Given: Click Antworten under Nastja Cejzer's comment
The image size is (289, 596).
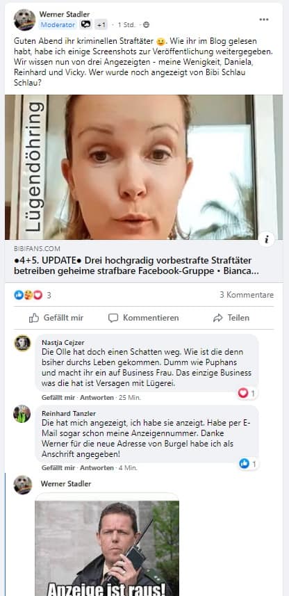Looking at the screenshot, I should click(x=97, y=398).
